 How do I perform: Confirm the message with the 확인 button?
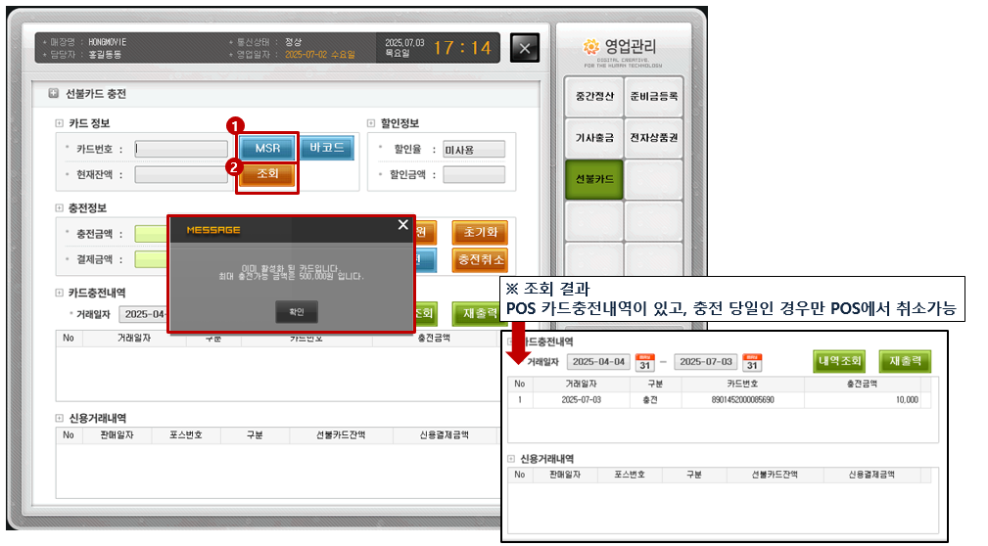(296, 312)
